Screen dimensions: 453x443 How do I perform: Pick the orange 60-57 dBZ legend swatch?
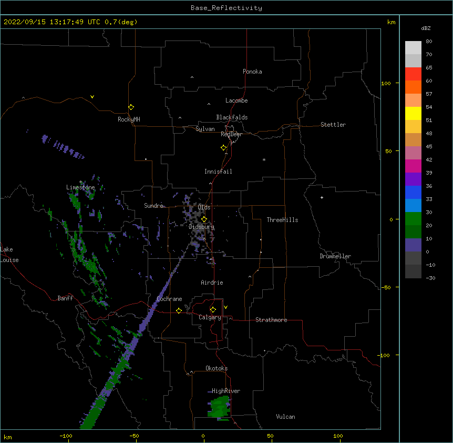pos(413,87)
